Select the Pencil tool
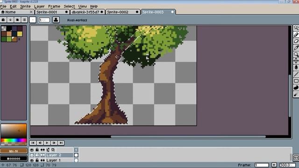 pyautogui.click(x=296, y=35)
